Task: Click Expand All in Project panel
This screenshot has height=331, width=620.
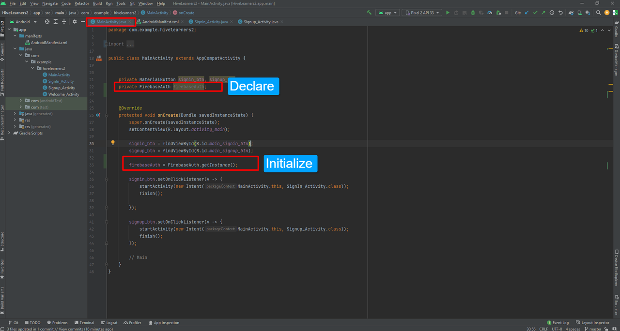Action: 56,22
